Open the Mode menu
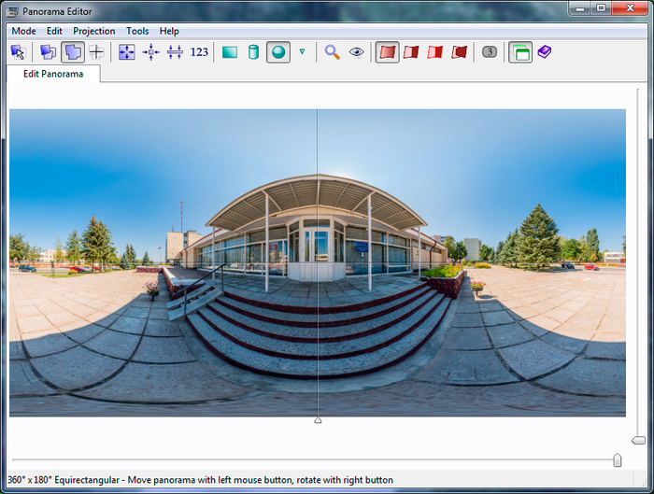Viewport: 654px width, 494px height. (x=23, y=31)
